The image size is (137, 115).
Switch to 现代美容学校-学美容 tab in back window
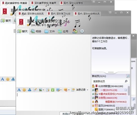tap(15, 3)
